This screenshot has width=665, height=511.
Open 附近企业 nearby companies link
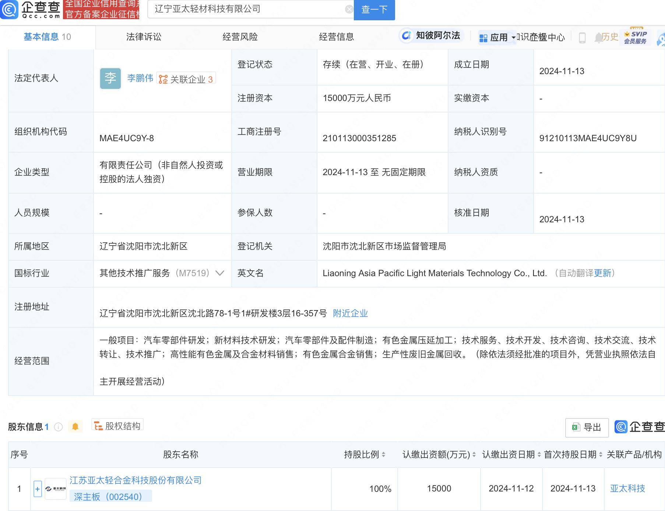point(350,313)
